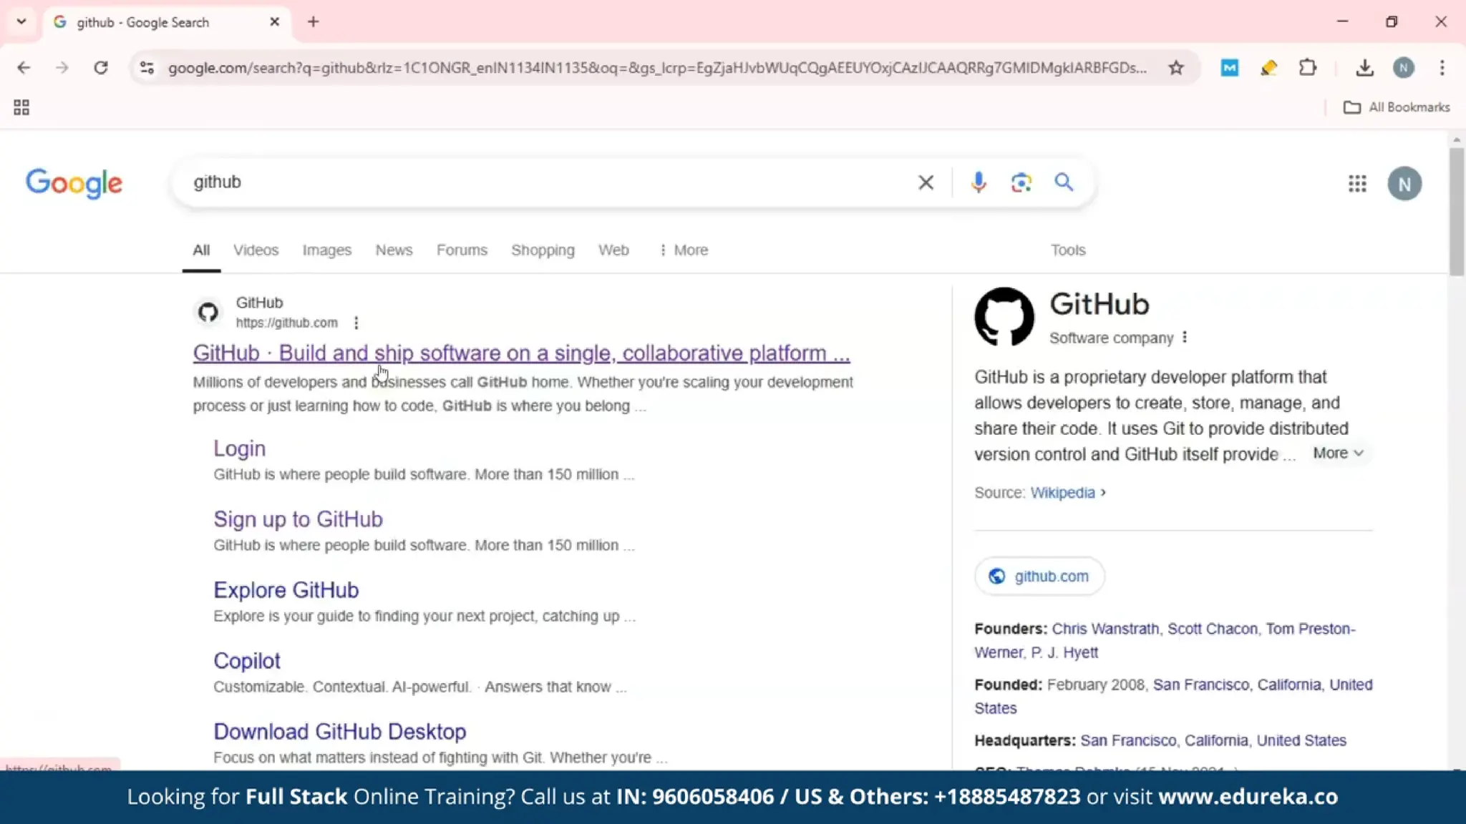This screenshot has width=1466, height=824.
Task: Open the Wikipedia source link
Action: coord(1062,493)
